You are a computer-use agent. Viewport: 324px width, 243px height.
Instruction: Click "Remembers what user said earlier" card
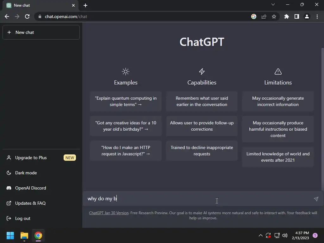tap(202, 101)
